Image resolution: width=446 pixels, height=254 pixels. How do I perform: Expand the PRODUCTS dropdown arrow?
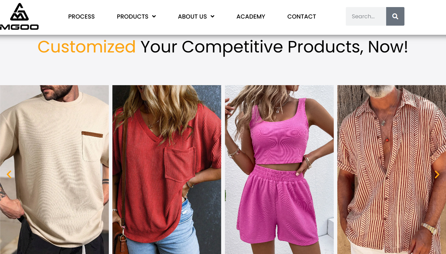click(154, 17)
